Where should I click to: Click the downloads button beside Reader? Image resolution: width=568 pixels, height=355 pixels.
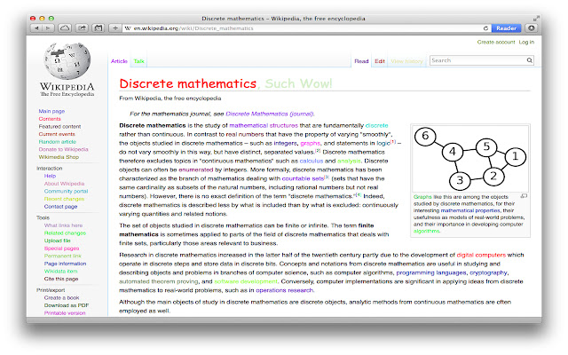coord(531,28)
